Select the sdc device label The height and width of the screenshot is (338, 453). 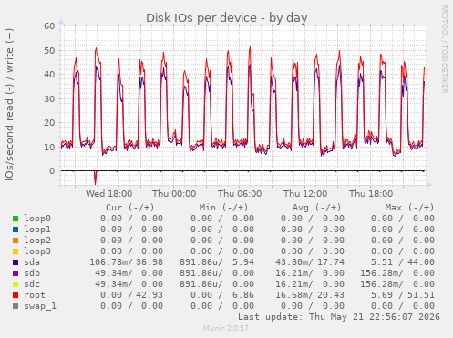[32, 284]
